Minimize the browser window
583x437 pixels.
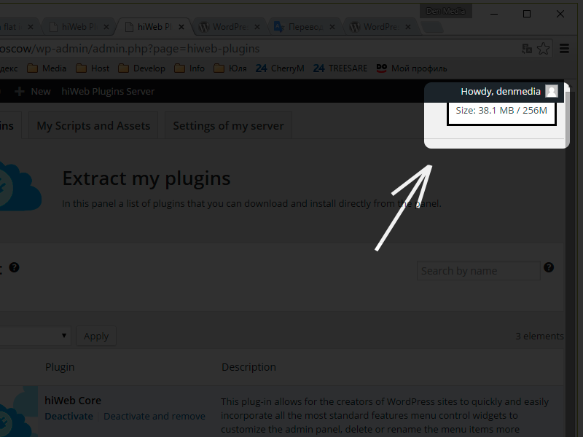pos(494,14)
